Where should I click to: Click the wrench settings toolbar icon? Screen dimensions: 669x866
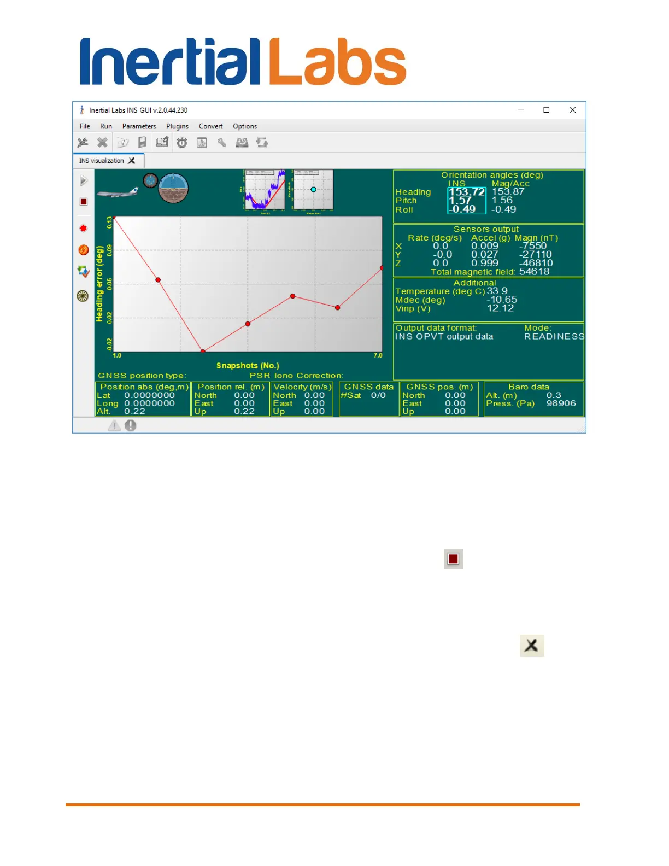tap(221, 143)
